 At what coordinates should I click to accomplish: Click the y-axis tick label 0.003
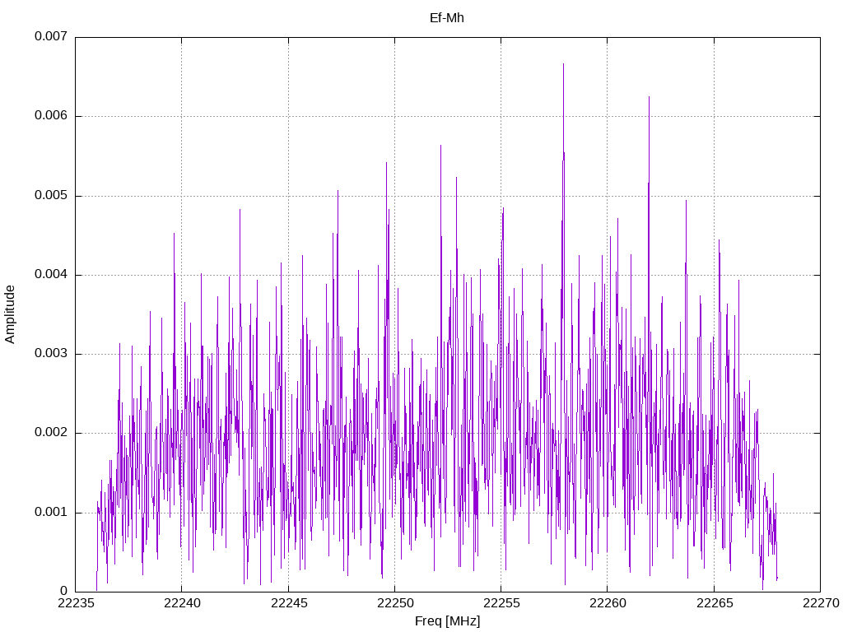(51, 354)
